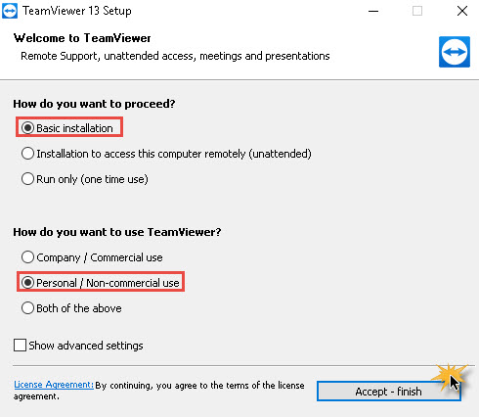Click the Welcome to TeamViewer heading
Image resolution: width=479 pixels, height=417 pixels.
coord(82,38)
